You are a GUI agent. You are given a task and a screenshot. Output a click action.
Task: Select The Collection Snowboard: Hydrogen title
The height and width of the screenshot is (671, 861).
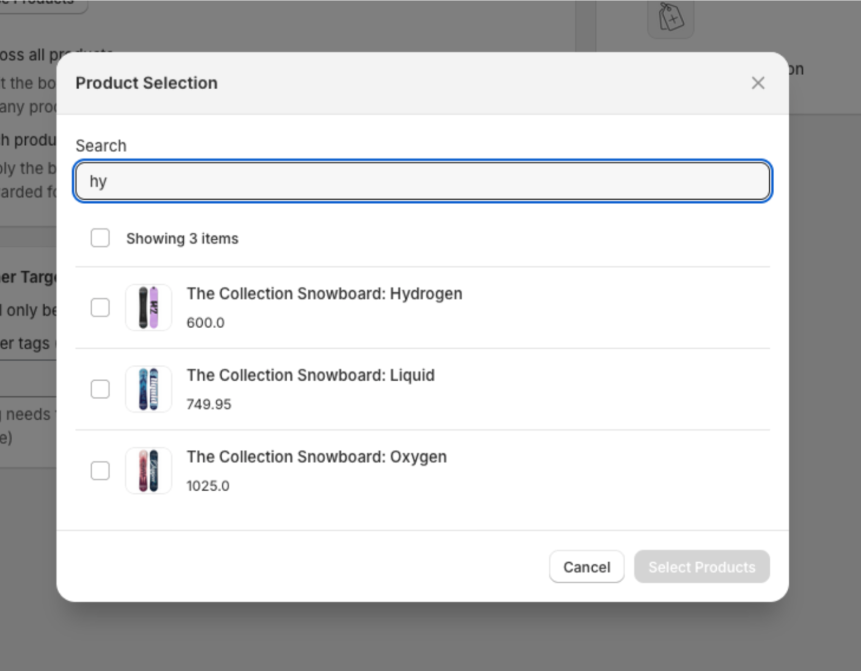324,293
